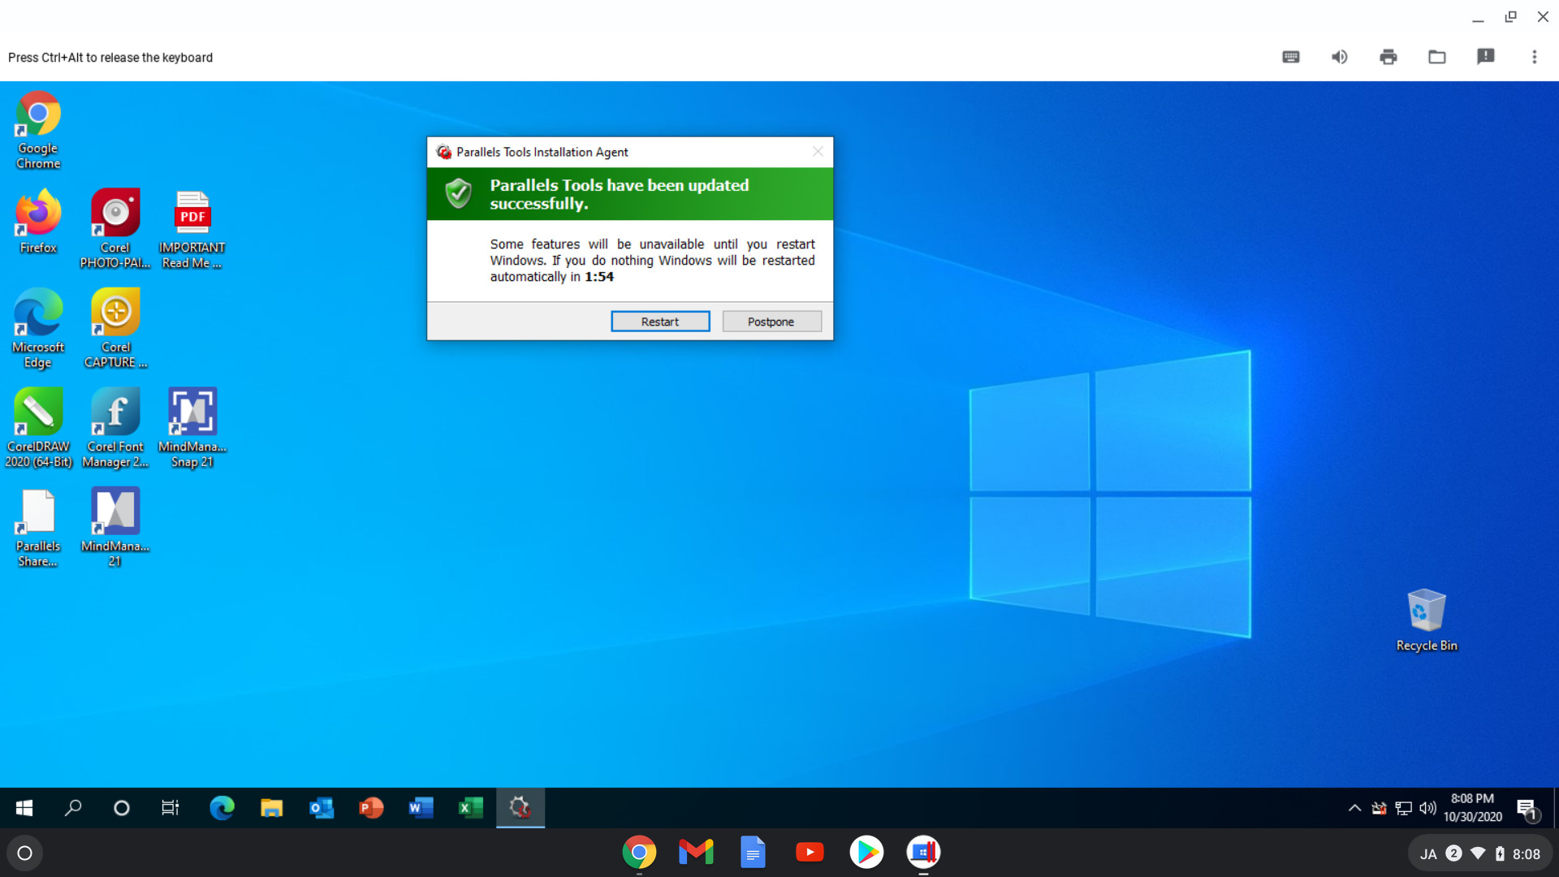The image size is (1559, 877).
Task: Click the printer icon in the top toolbar
Action: pyautogui.click(x=1388, y=57)
